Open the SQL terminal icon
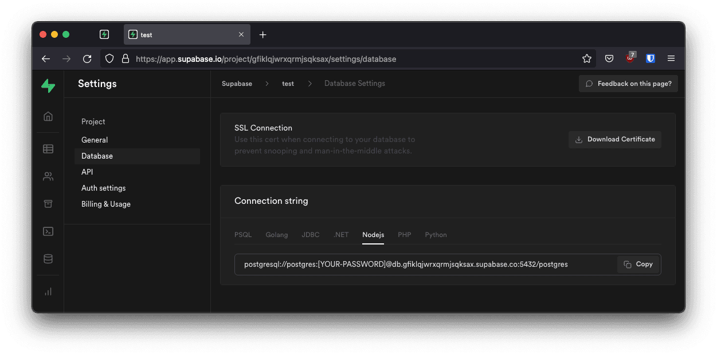The image size is (717, 355). coord(48,231)
